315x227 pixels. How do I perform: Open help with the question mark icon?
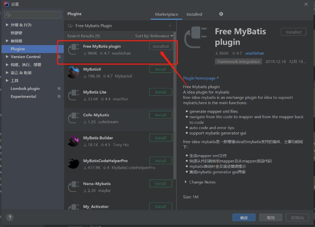(10, 217)
